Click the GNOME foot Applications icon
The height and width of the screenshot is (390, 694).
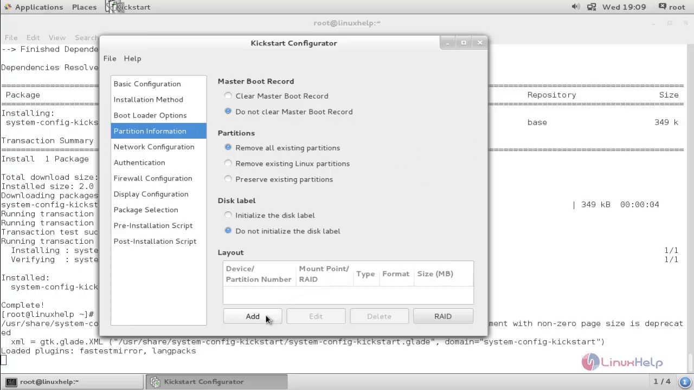click(x=7, y=6)
